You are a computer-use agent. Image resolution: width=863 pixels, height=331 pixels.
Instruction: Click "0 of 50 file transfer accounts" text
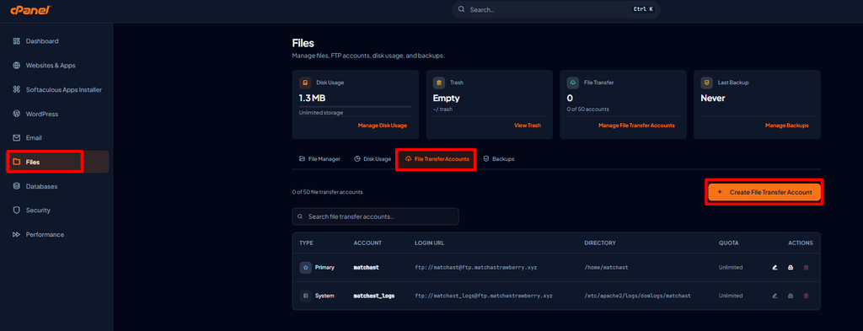(328, 192)
